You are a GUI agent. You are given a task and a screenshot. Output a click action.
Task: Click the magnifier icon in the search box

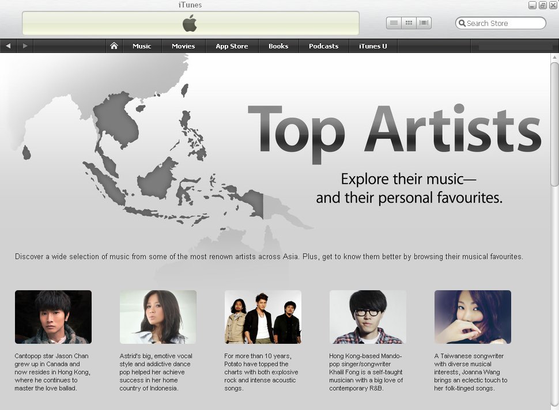click(462, 24)
